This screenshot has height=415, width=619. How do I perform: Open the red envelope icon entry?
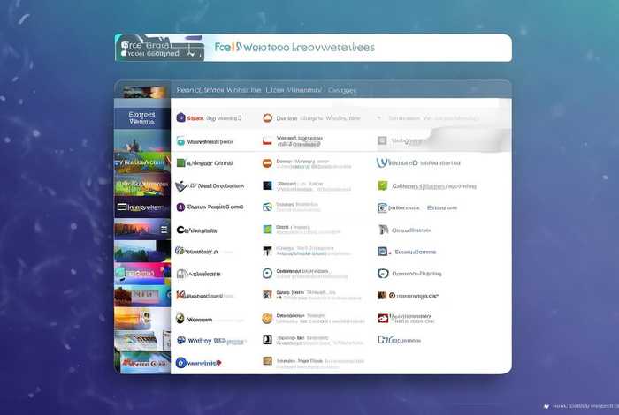(x=383, y=318)
